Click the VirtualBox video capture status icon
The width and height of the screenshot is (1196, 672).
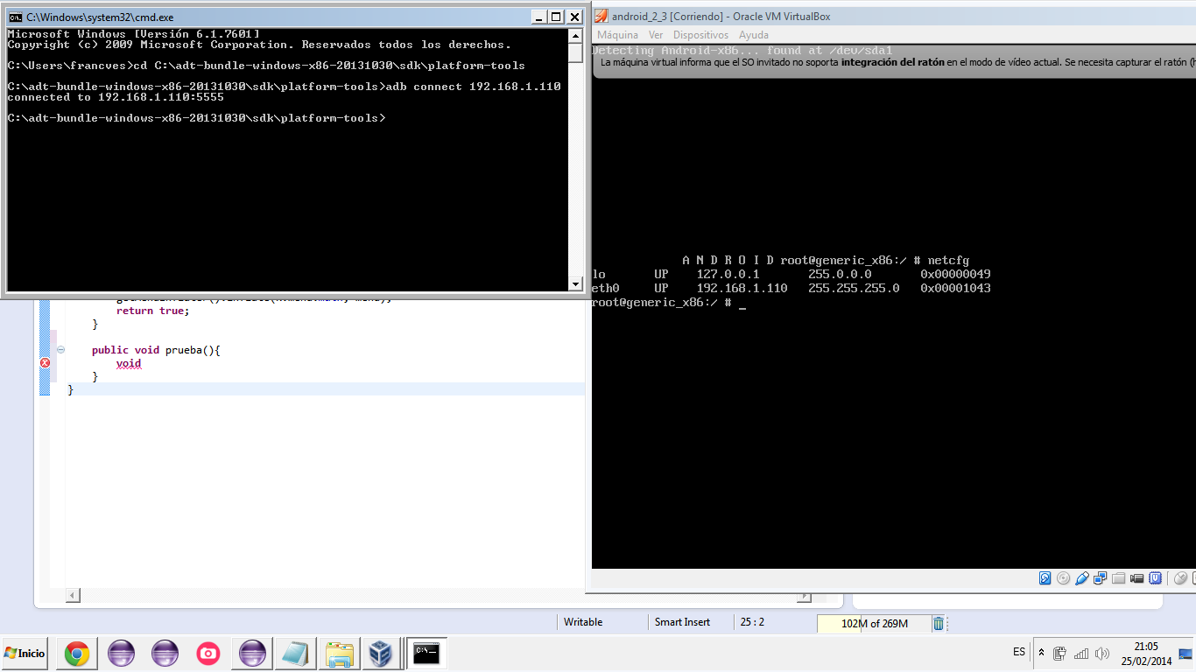tap(1137, 578)
